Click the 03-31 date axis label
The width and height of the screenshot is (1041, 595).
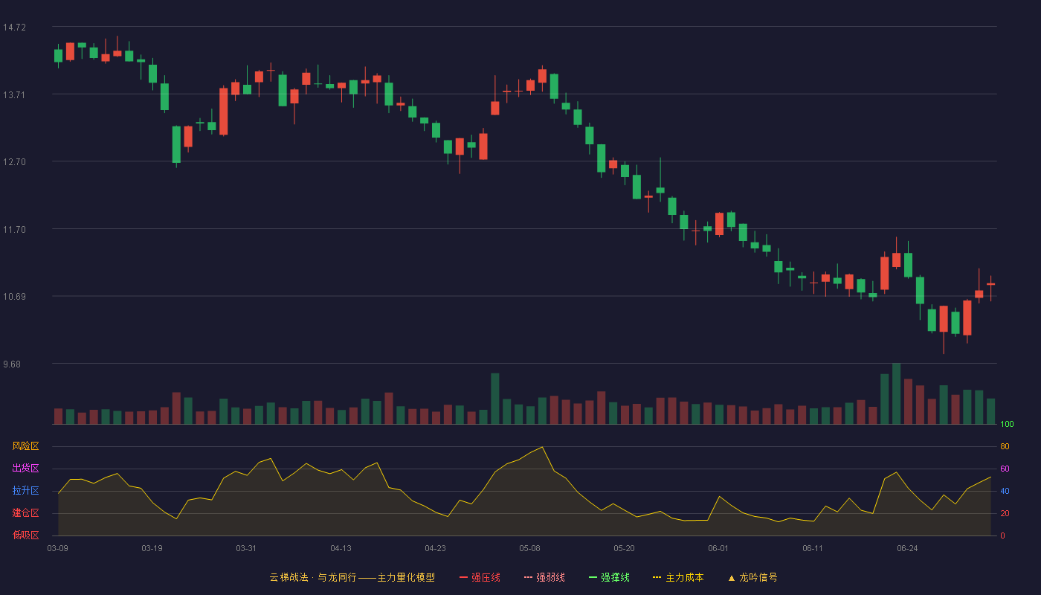point(246,548)
